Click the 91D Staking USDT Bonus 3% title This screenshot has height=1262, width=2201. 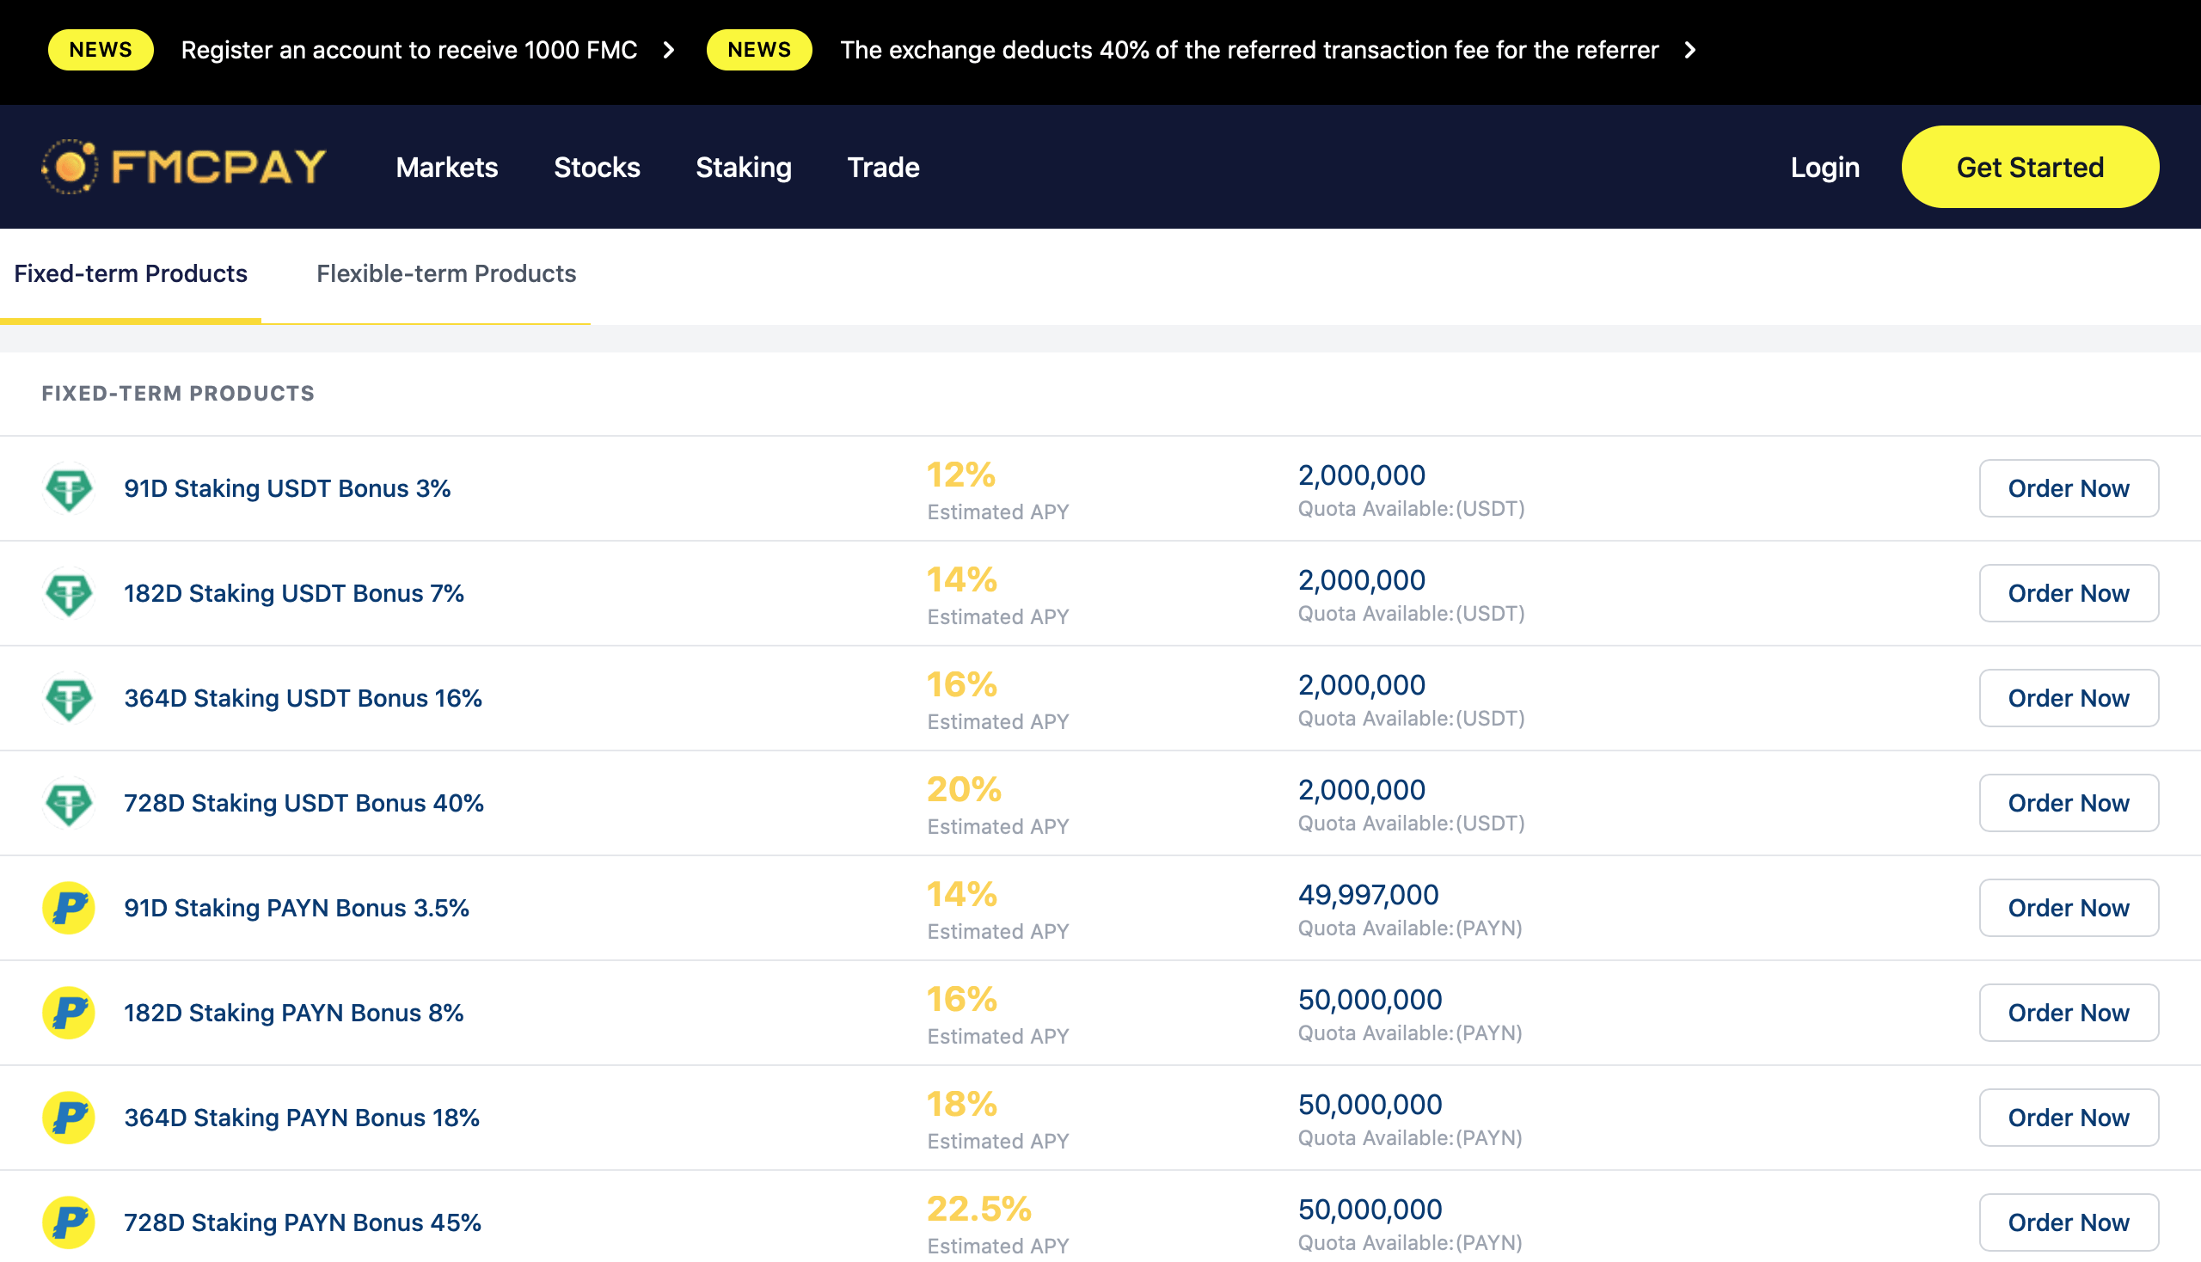[287, 488]
